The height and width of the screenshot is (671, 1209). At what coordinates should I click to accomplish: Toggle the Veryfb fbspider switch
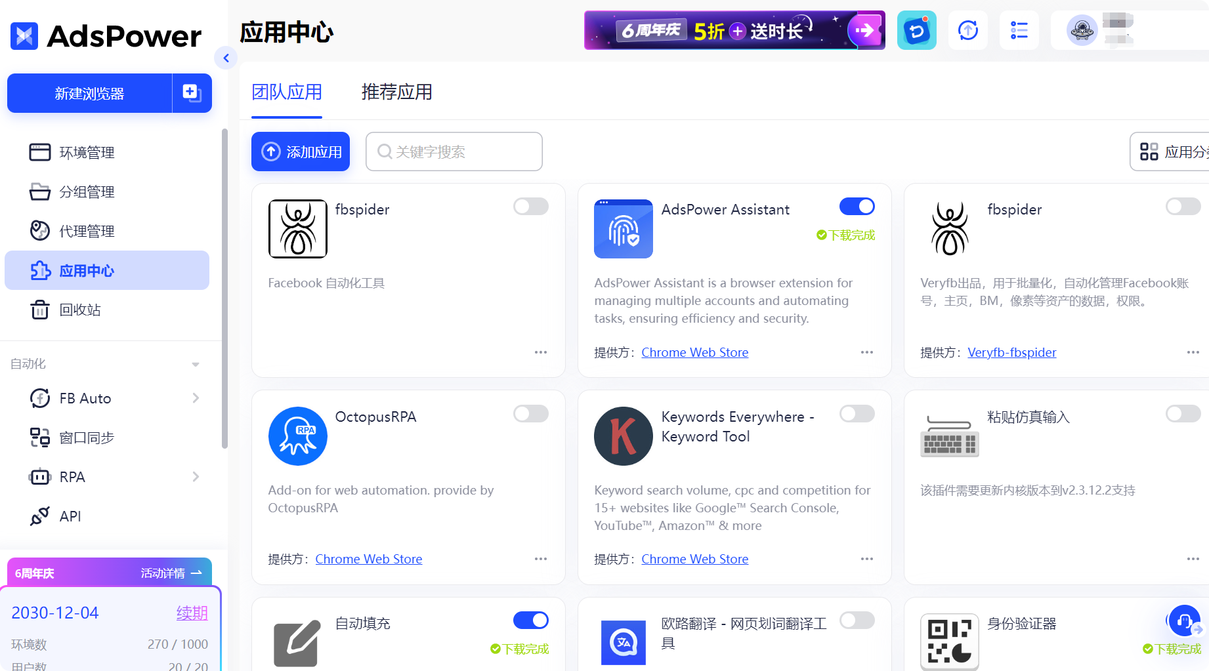coord(1183,207)
